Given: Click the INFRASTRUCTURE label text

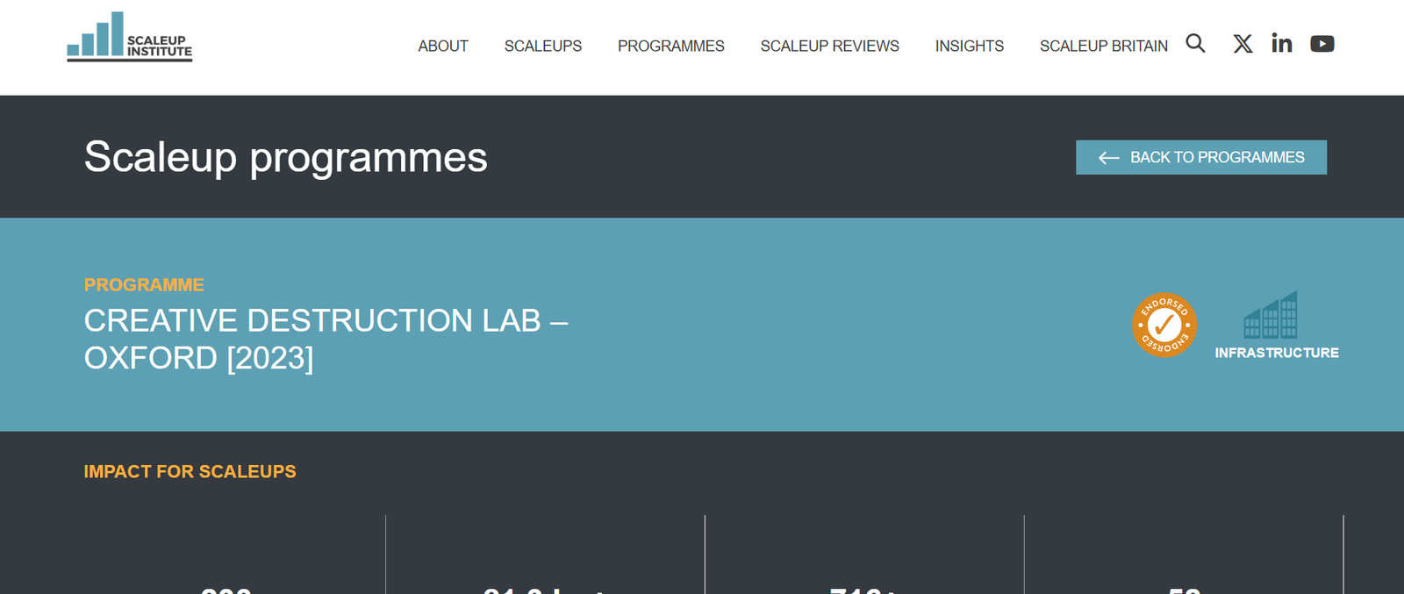Looking at the screenshot, I should click(x=1276, y=353).
